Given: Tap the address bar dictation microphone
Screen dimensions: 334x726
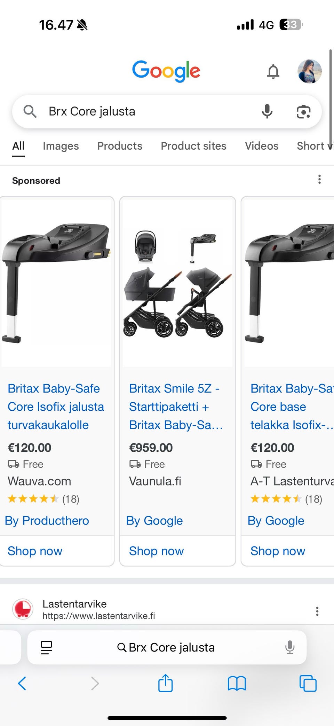Looking at the screenshot, I should tap(289, 647).
